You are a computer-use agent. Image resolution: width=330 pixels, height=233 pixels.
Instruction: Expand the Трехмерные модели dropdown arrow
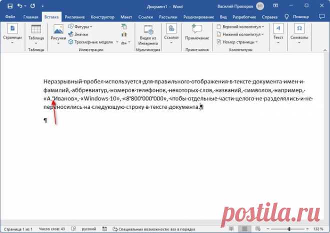117,42
